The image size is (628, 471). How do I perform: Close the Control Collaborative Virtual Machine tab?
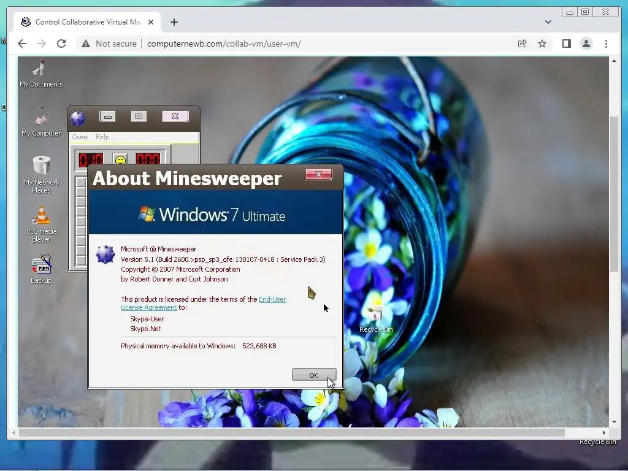coord(151,22)
